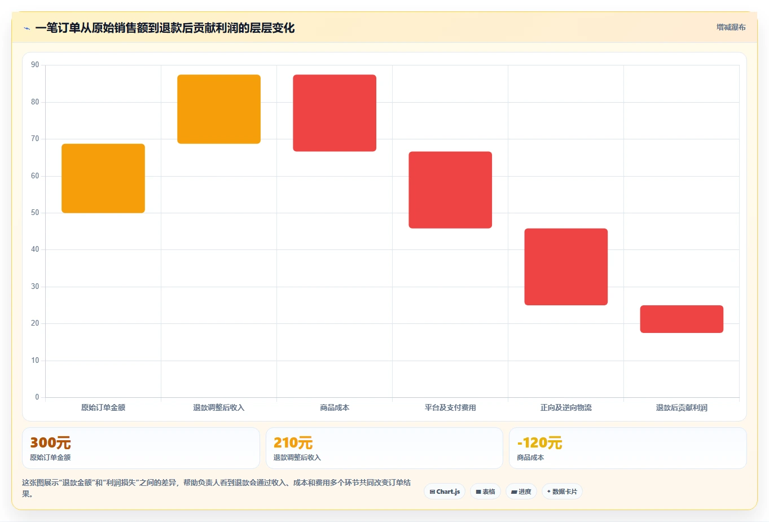
Task: Click the red 平台及支付费用 waterfall bar
Action: (450, 190)
